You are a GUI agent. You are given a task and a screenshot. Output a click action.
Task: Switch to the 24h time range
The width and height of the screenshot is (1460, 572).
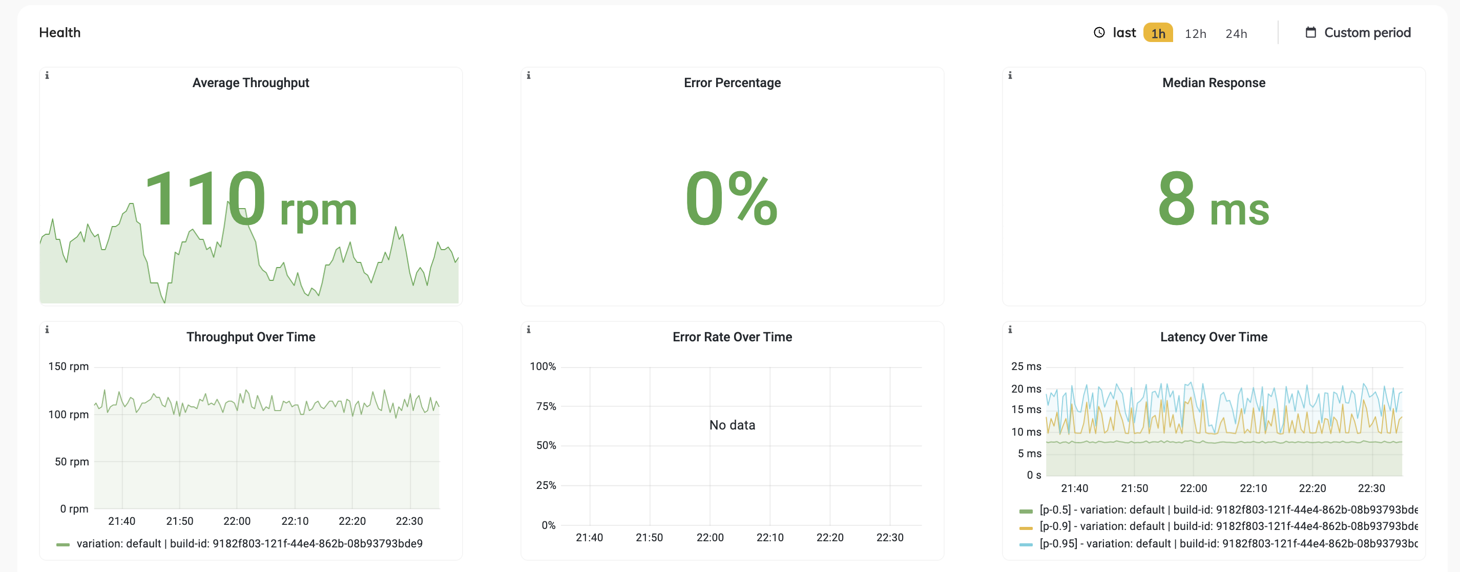pos(1236,33)
